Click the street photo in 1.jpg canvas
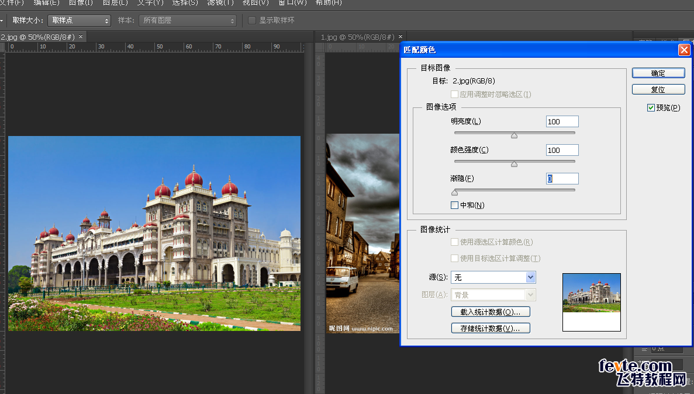The height and width of the screenshot is (394, 694). (362, 233)
